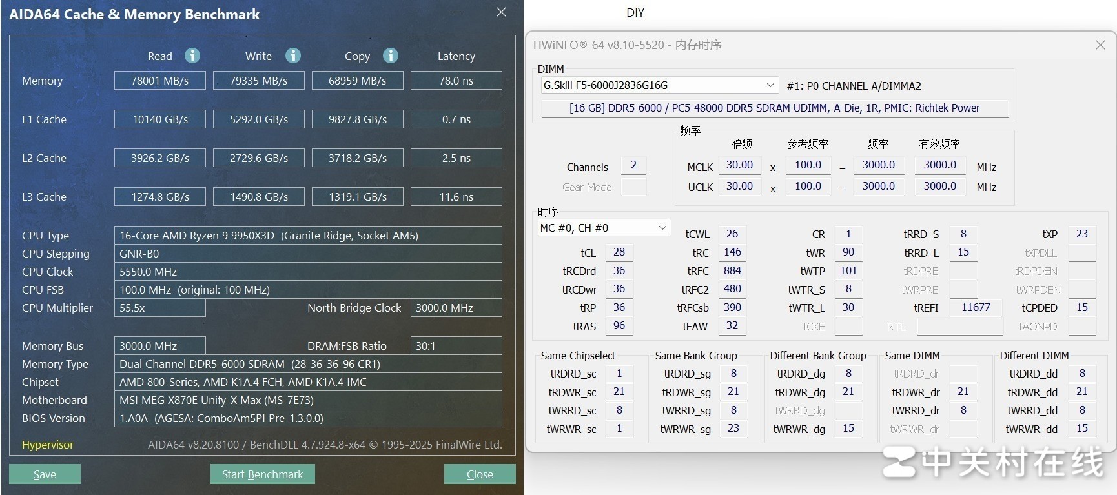The image size is (1117, 495).
Task: Click the MCLK multiplier 30.00 field
Action: pos(739,165)
